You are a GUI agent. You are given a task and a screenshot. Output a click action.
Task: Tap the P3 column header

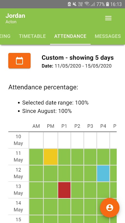90,126
